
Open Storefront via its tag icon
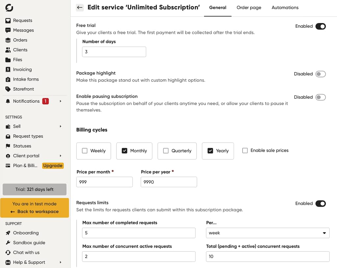[8, 89]
